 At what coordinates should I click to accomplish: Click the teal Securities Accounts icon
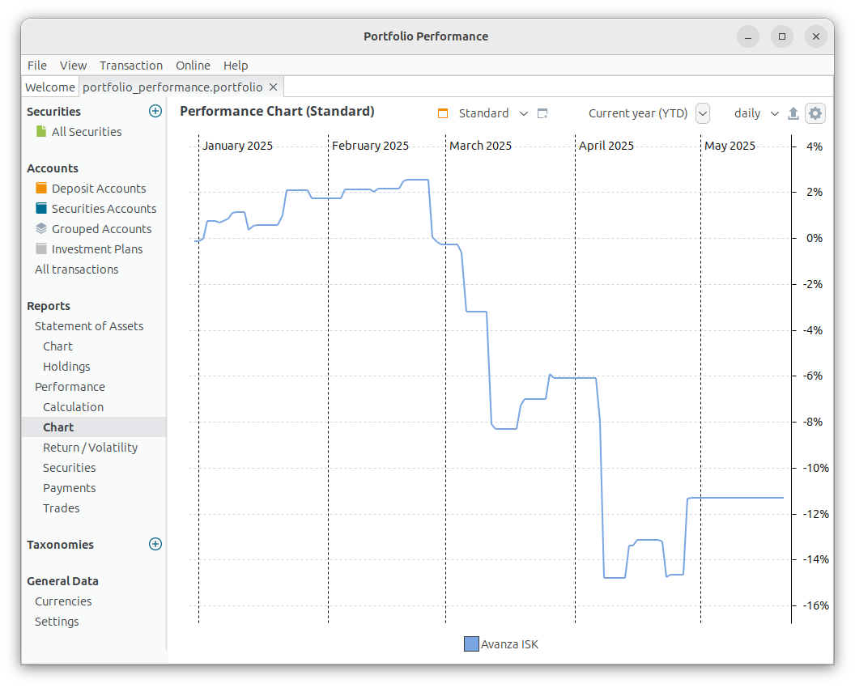[x=42, y=208]
